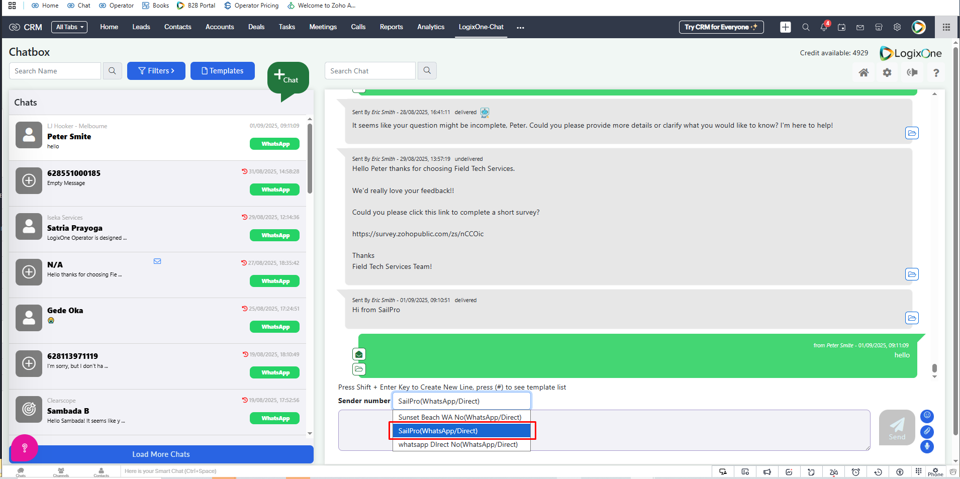This screenshot has width=960, height=479.
Task: Click the pink floating help button
Action: pos(24,447)
